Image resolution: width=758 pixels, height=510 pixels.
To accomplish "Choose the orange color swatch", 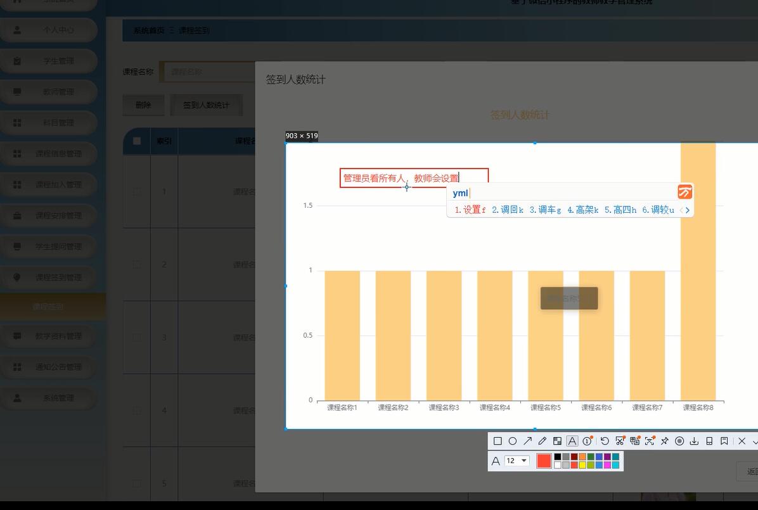I will (582, 456).
